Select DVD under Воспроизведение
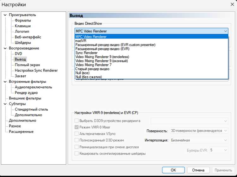 [x=18, y=54]
